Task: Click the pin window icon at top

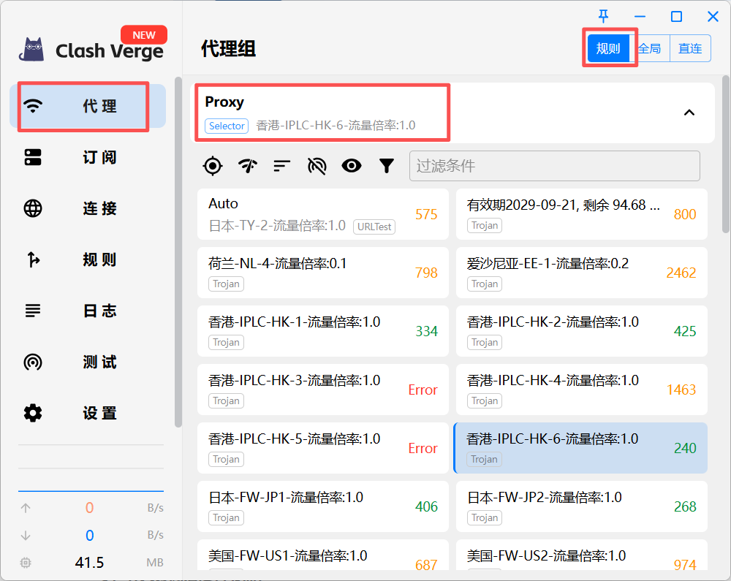Action: tap(603, 15)
